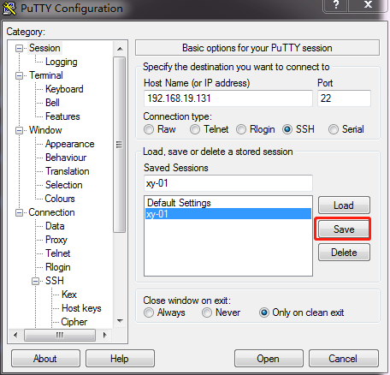Click the Open button
Viewport: 390px width, 375px height.
[269, 359]
